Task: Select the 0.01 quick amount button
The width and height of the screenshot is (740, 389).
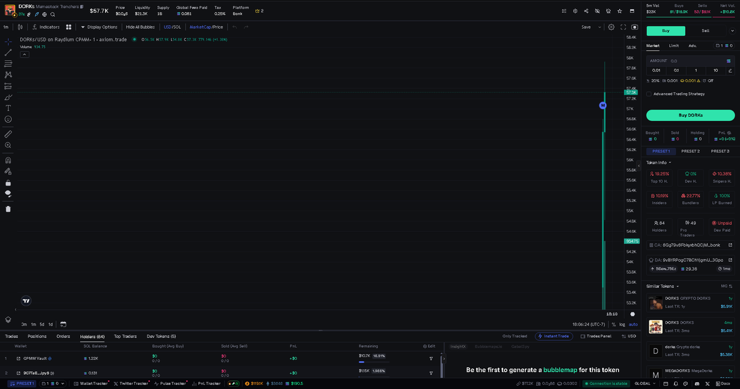Action: [x=656, y=70]
